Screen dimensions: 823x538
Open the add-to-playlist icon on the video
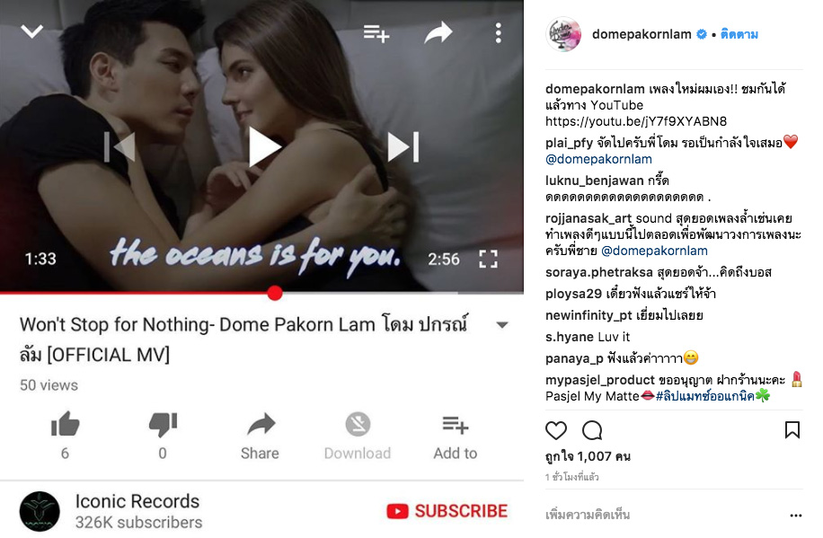pos(376,33)
